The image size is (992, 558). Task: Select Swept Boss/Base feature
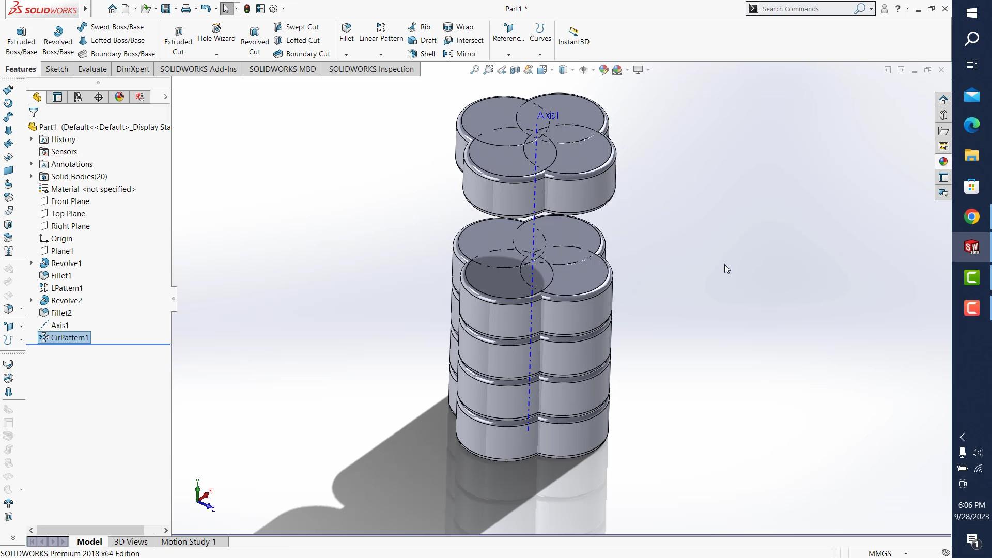(x=111, y=27)
